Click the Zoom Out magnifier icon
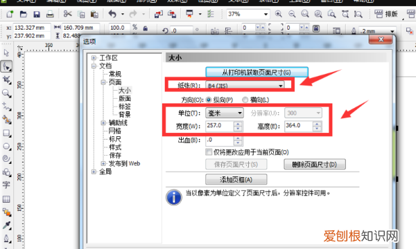 (292, 14)
